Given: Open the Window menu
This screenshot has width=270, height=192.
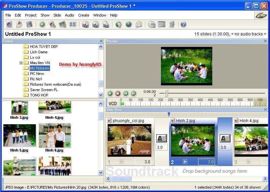Looking at the screenshot, I should [100, 15].
